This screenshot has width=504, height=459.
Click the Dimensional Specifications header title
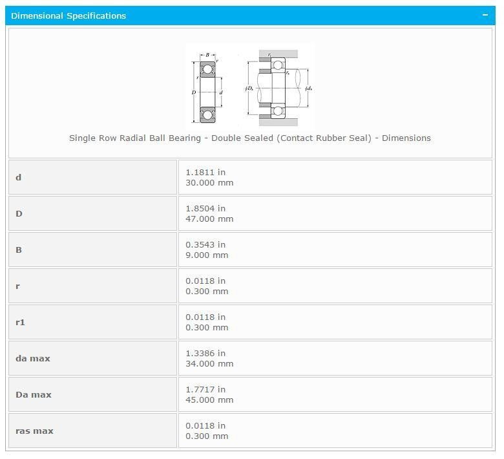(x=68, y=16)
